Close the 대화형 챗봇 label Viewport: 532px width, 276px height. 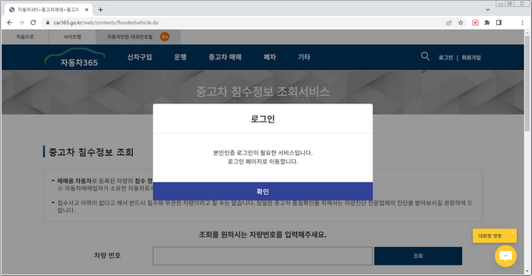coord(512,233)
